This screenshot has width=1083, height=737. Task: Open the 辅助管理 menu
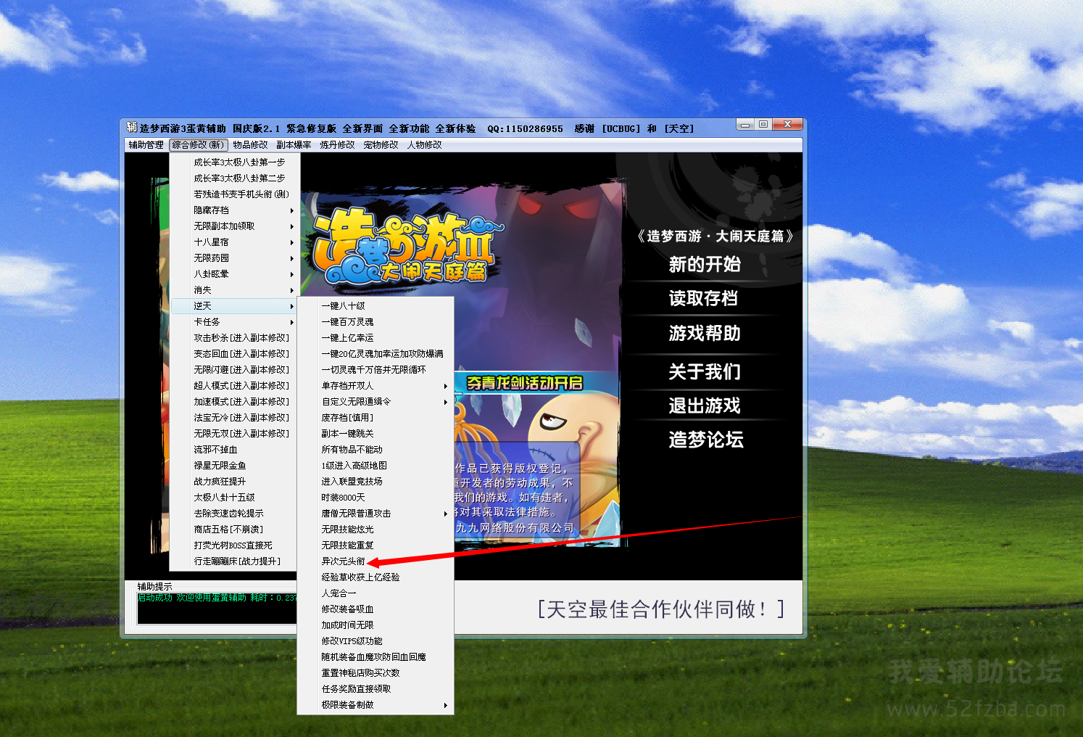[146, 145]
